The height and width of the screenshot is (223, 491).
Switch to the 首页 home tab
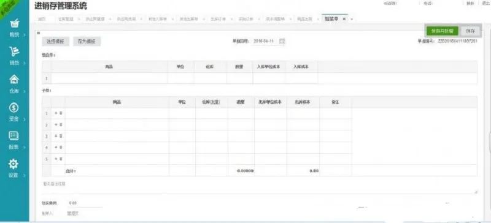point(42,19)
